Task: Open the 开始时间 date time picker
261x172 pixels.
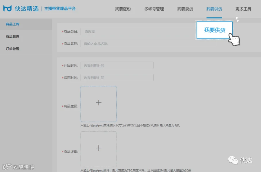Action: (x=117, y=66)
